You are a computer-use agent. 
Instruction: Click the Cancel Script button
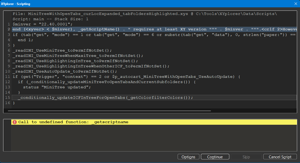point(280,156)
